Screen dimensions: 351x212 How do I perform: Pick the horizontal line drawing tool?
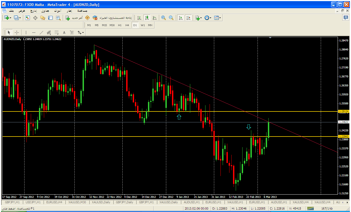34,32
